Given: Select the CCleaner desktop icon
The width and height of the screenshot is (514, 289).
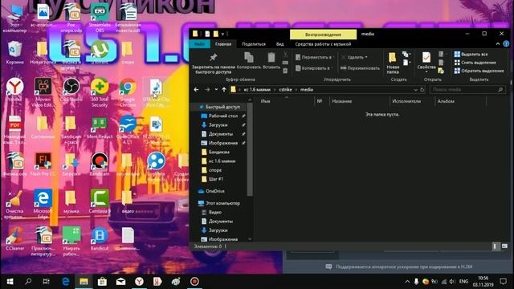Looking at the screenshot, I should [14, 238].
